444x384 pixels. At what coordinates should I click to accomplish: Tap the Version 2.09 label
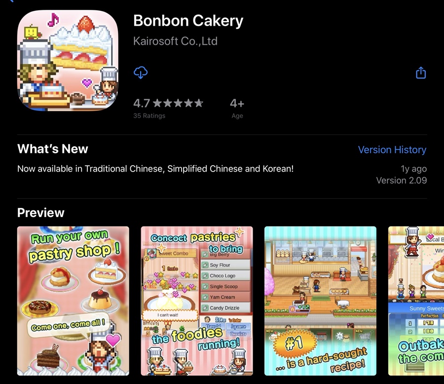[x=401, y=180]
